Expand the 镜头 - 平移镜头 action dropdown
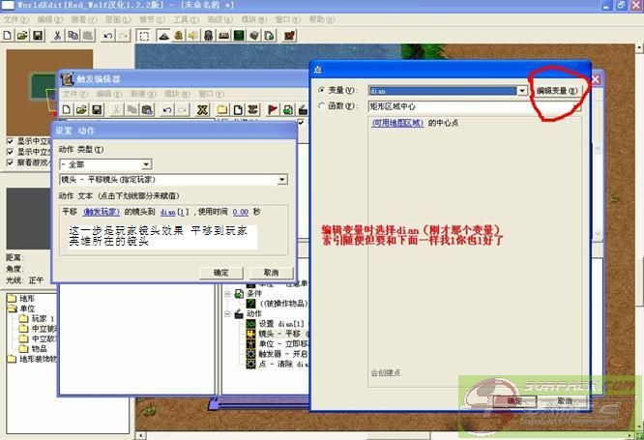Image resolution: width=644 pixels, height=440 pixels. pos(281,179)
